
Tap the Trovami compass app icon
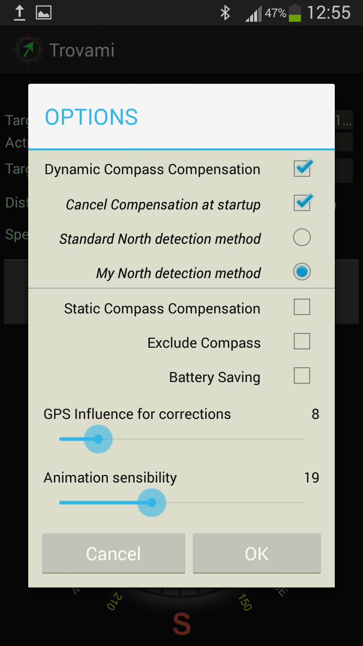[x=29, y=49]
